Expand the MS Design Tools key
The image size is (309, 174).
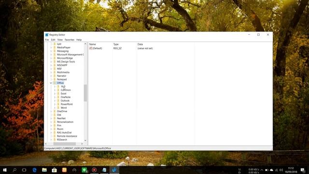coord(51,61)
